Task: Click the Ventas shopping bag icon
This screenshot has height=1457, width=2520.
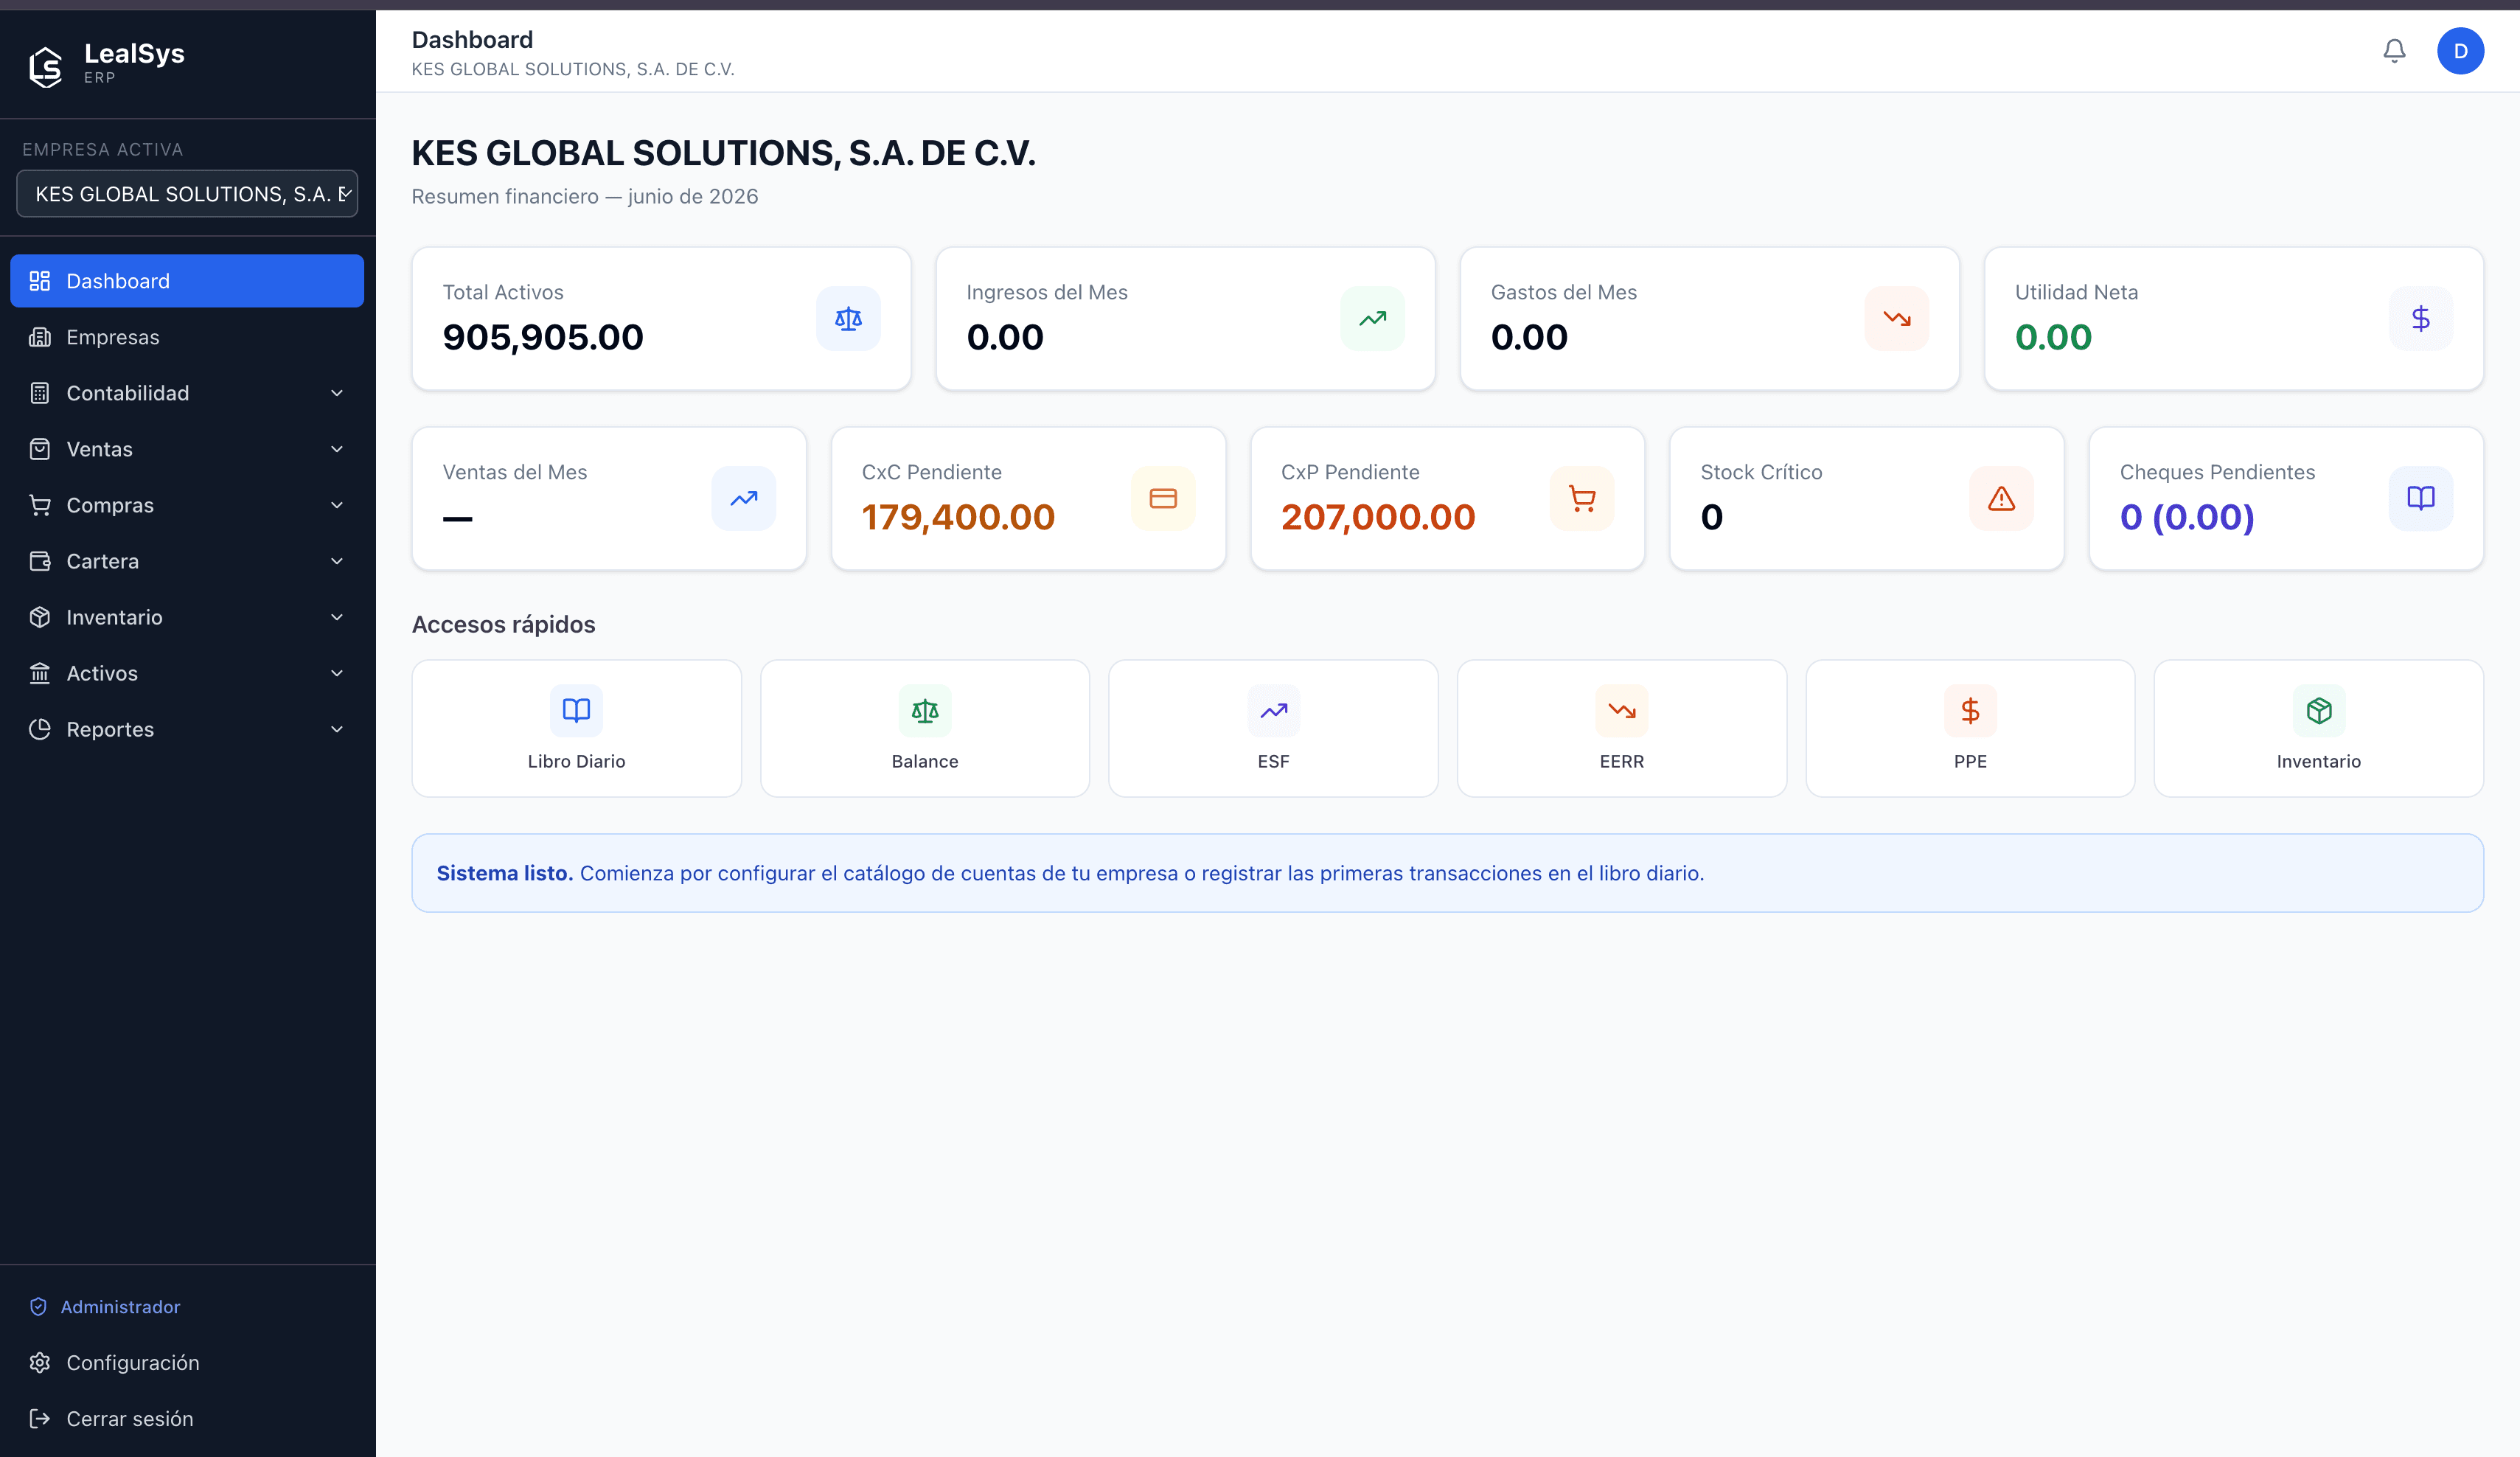Action: click(40, 449)
